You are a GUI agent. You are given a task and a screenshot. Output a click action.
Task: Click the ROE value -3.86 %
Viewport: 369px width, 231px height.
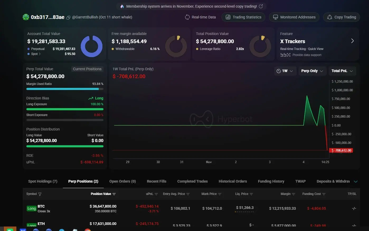(x=97, y=155)
